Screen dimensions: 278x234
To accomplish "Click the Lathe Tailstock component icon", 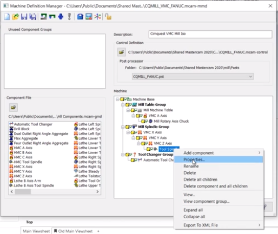I will click(x=76, y=176).
